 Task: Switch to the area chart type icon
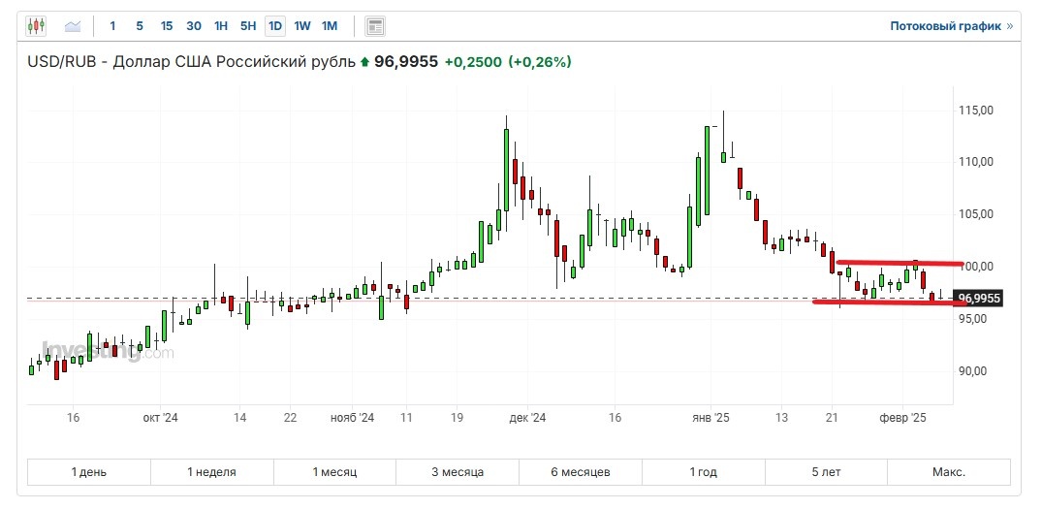[x=73, y=26]
